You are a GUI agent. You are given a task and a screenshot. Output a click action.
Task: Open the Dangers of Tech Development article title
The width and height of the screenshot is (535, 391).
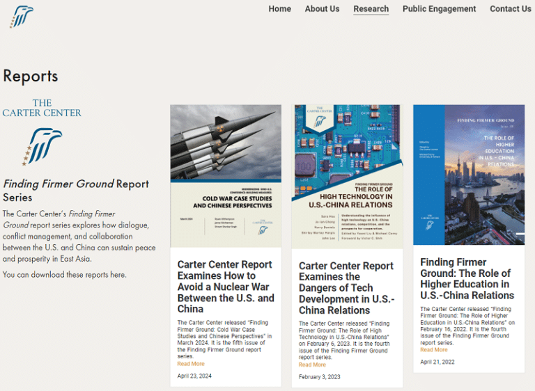(347, 288)
